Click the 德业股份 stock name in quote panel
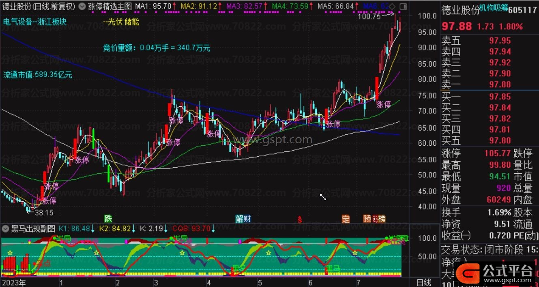This screenshot has width=539, height=287. pyautogui.click(x=460, y=11)
